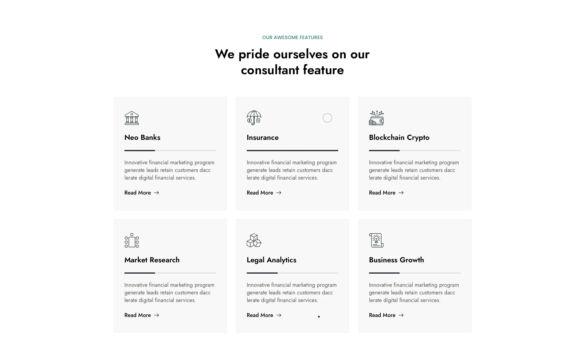
Task: Click the arrow beside Business Growth Read More
Action: click(401, 315)
